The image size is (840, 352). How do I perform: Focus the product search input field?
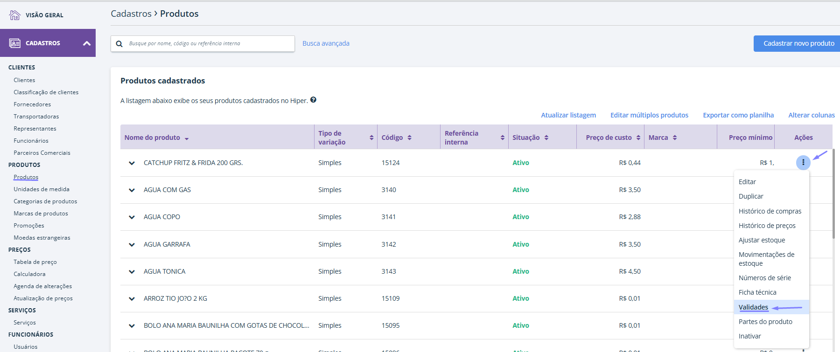[203, 44]
